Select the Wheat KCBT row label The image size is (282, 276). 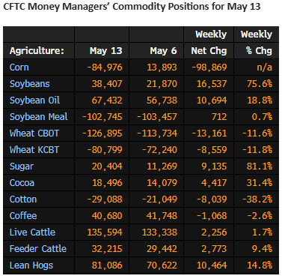coord(34,150)
